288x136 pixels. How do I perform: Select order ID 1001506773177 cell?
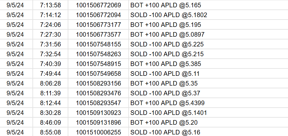(98, 25)
